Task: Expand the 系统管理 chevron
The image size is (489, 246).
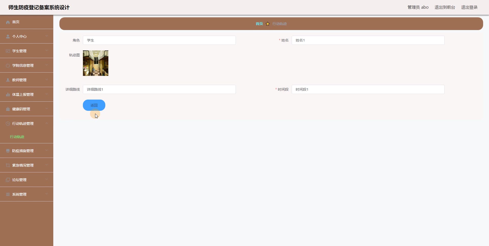Action: pyautogui.click(x=47, y=194)
